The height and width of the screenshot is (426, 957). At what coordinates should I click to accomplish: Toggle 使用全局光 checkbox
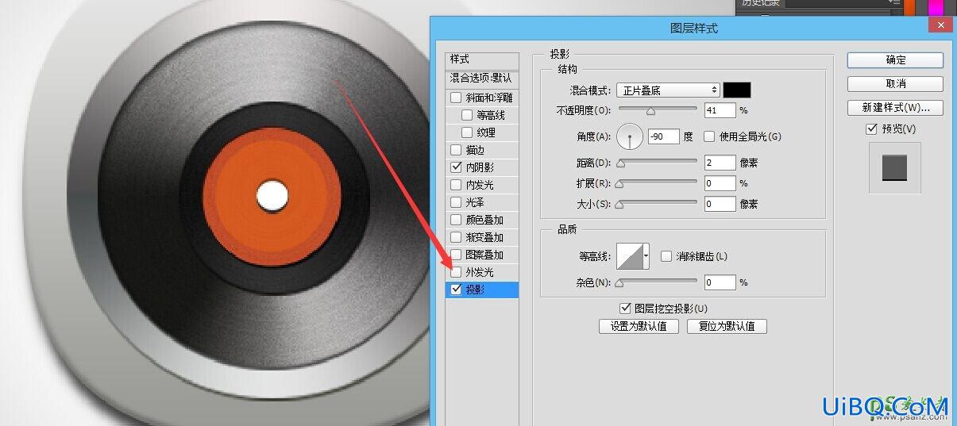click(709, 136)
